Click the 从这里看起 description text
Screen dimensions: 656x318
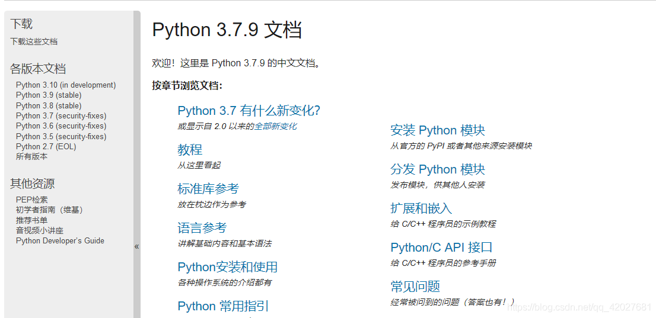pyautogui.click(x=199, y=165)
